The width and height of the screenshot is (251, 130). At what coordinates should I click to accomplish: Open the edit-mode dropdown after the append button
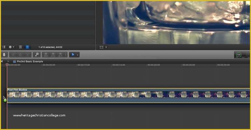point(66,55)
